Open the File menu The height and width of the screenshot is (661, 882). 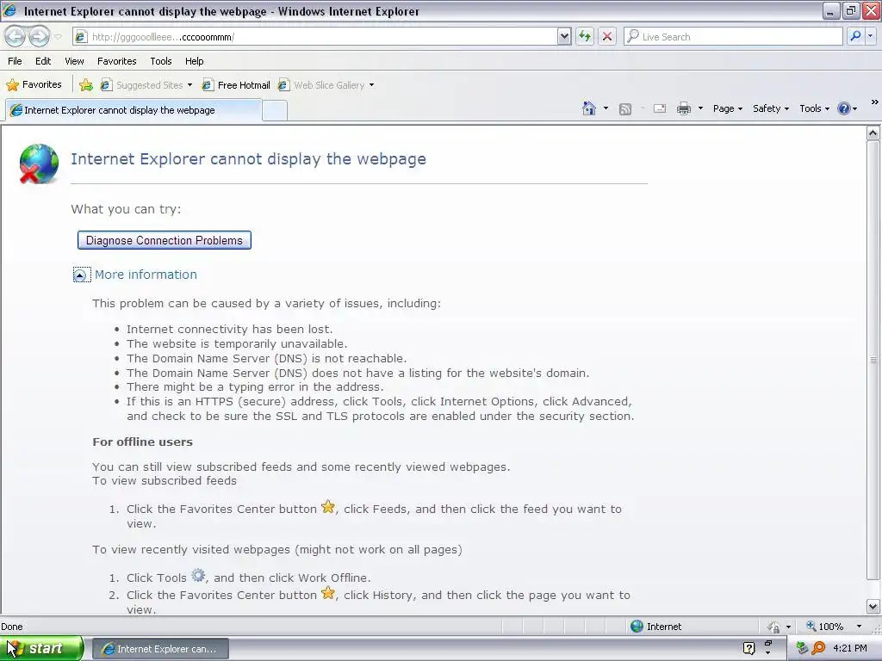(16, 61)
